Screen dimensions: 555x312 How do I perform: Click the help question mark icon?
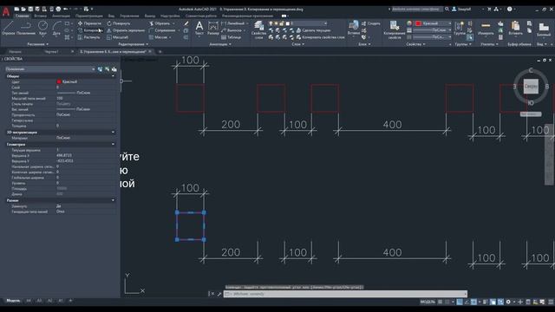(x=509, y=10)
